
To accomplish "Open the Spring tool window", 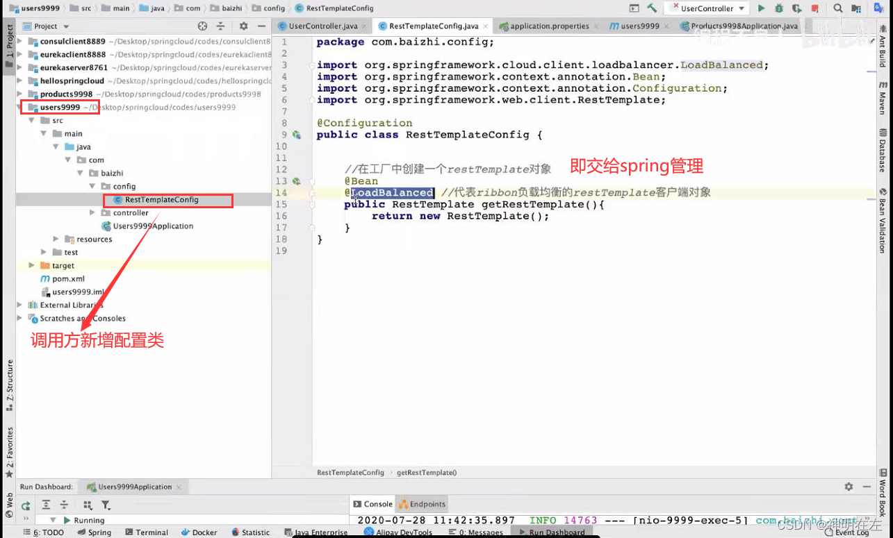I will [x=94, y=532].
